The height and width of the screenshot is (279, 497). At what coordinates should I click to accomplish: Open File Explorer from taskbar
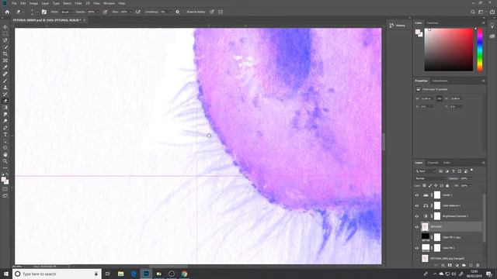click(121, 274)
